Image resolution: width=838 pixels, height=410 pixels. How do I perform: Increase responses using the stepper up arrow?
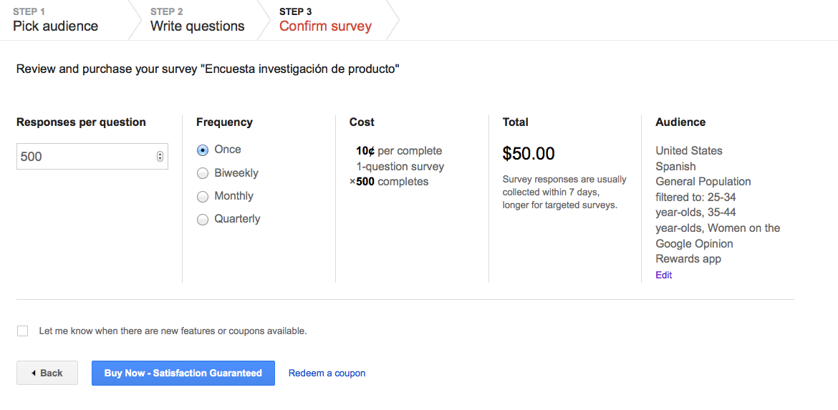(160, 155)
